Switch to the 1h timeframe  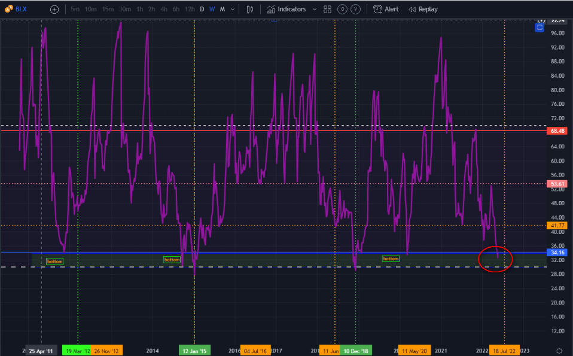[x=139, y=9]
